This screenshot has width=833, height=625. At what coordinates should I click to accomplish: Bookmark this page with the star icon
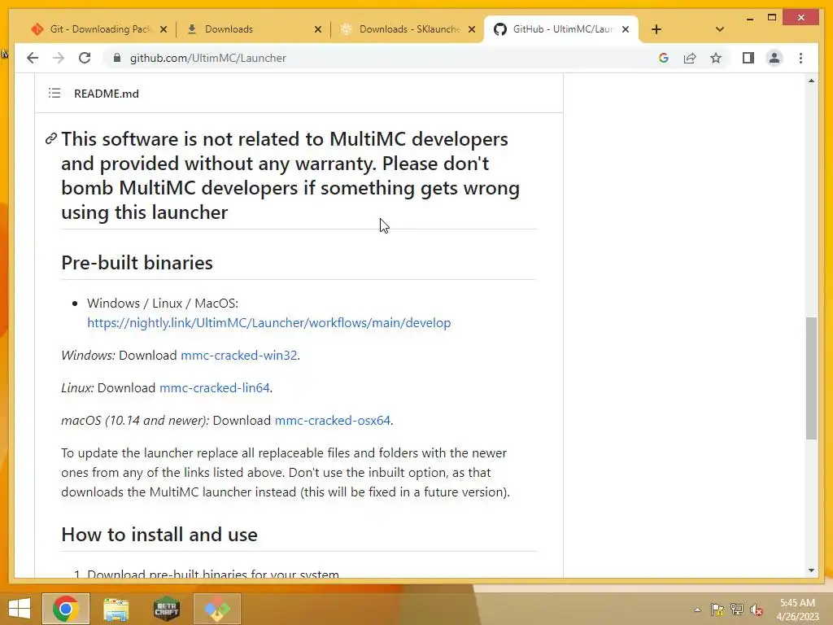point(716,58)
